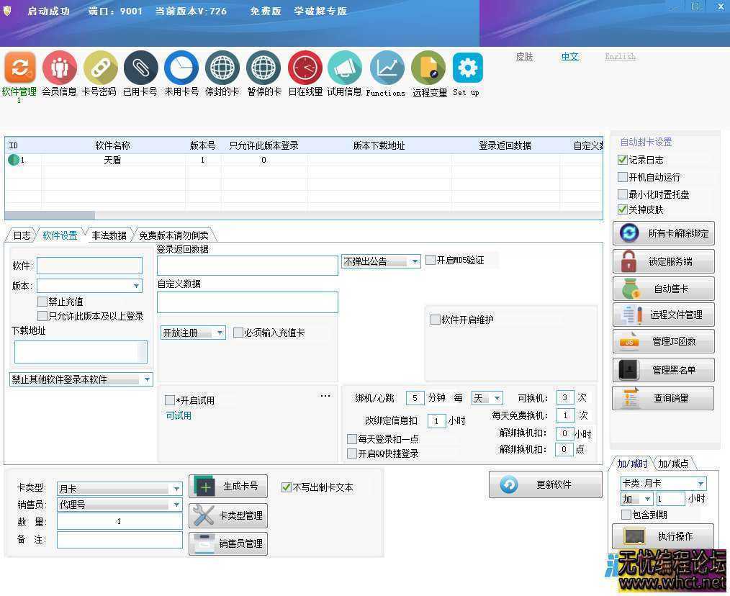Enable 记录日志 logging option

pyautogui.click(x=622, y=160)
